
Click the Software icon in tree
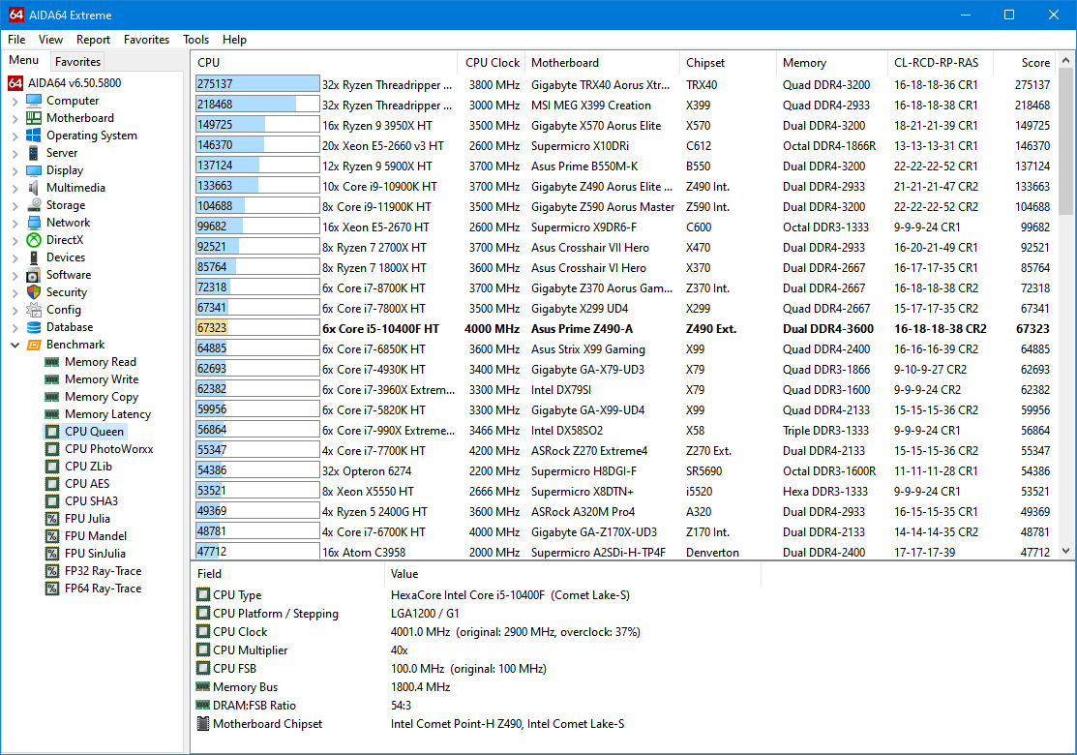point(34,275)
